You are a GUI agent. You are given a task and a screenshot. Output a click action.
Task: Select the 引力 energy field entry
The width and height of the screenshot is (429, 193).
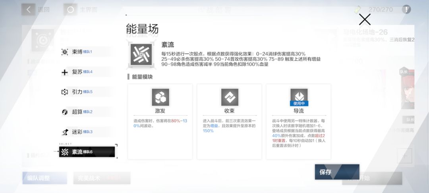[87, 92]
